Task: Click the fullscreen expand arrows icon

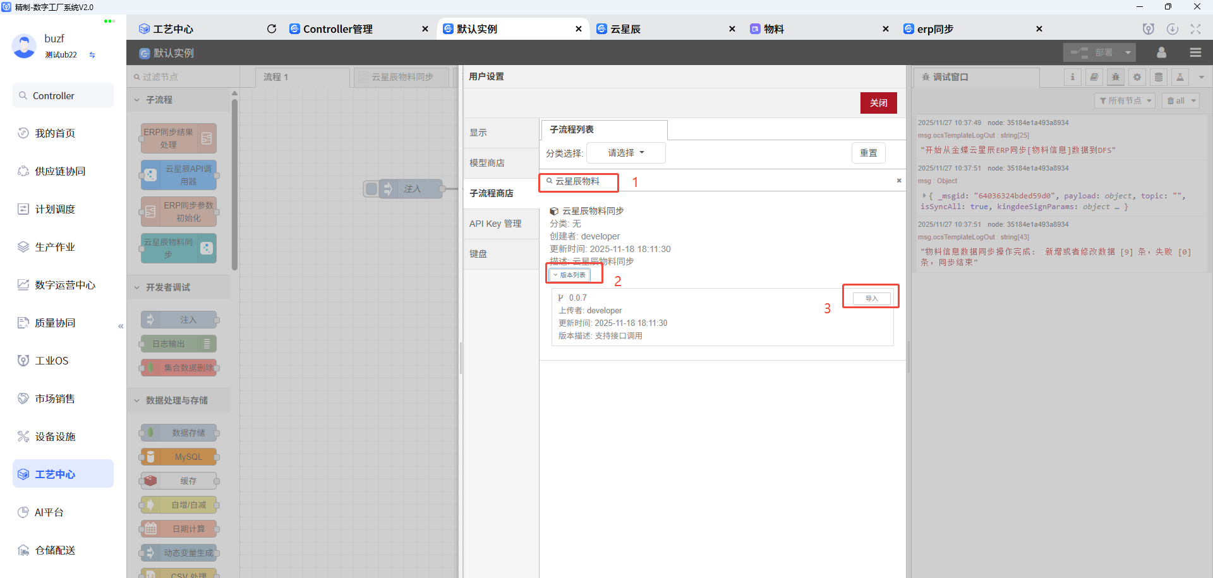Action: coord(1195,28)
